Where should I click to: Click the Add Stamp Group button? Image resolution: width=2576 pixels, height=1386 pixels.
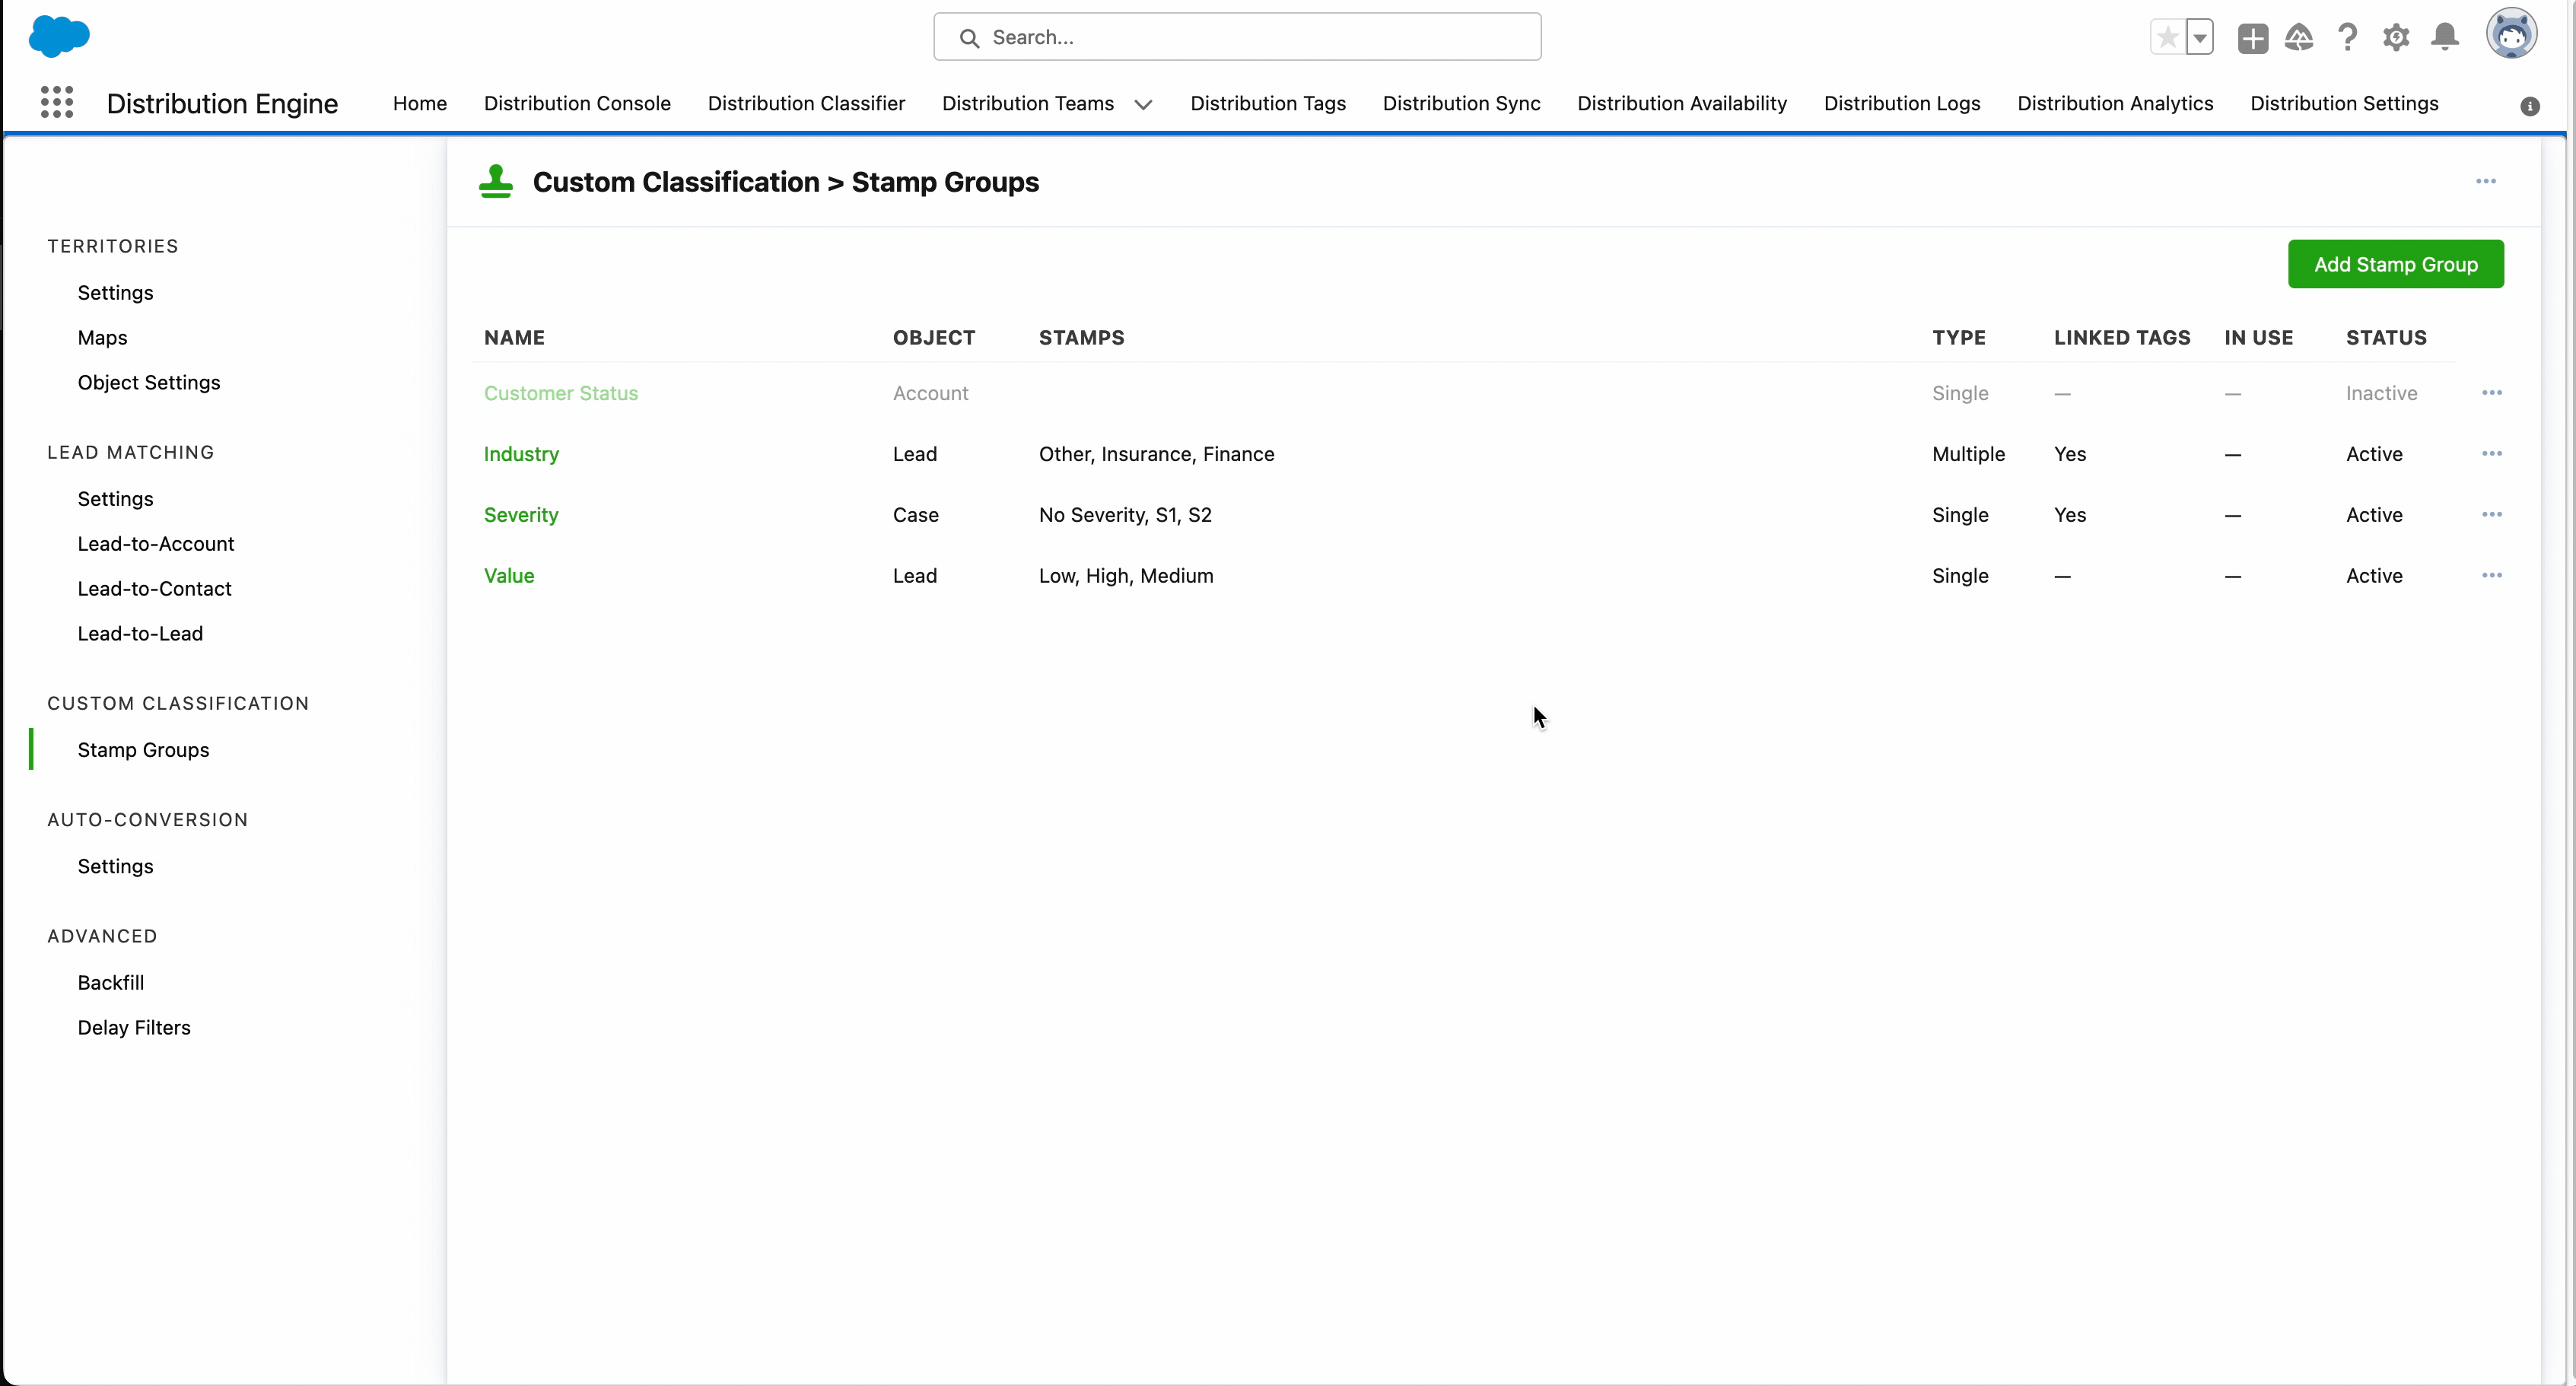click(x=2395, y=264)
